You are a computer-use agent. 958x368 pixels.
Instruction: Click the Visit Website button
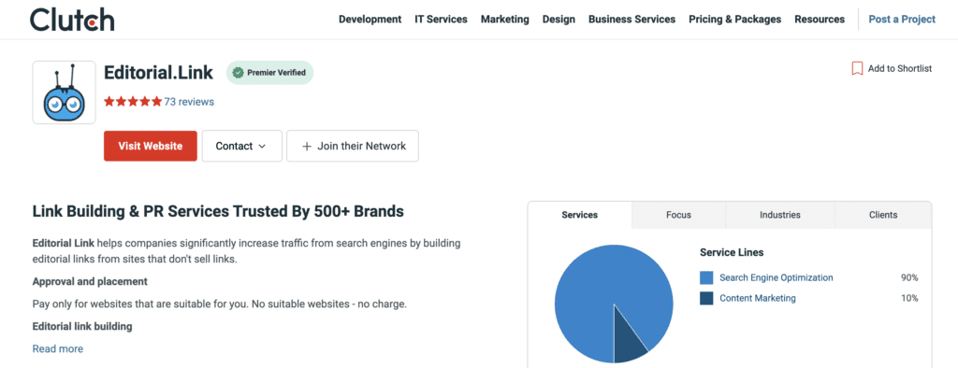point(151,146)
